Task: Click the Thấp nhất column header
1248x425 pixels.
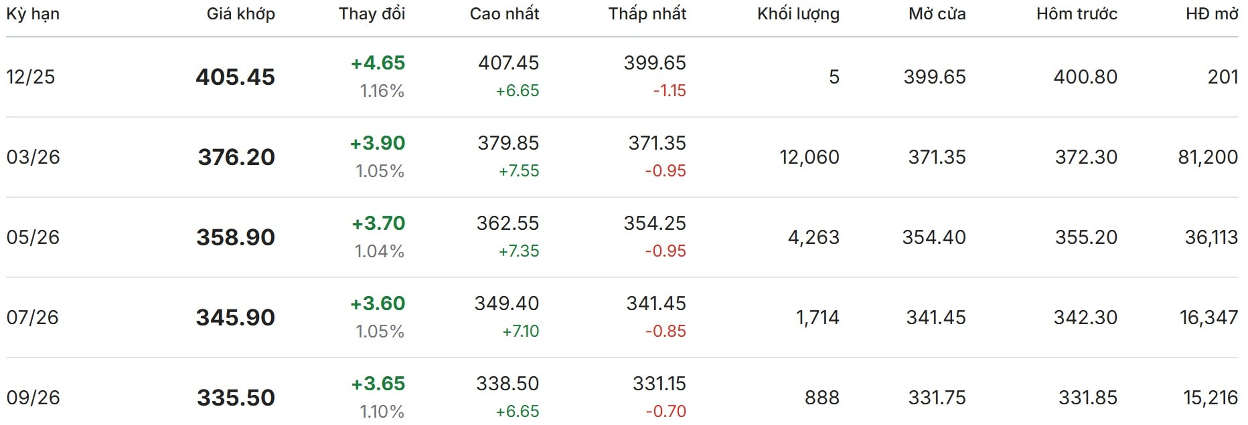Action: 647,14
